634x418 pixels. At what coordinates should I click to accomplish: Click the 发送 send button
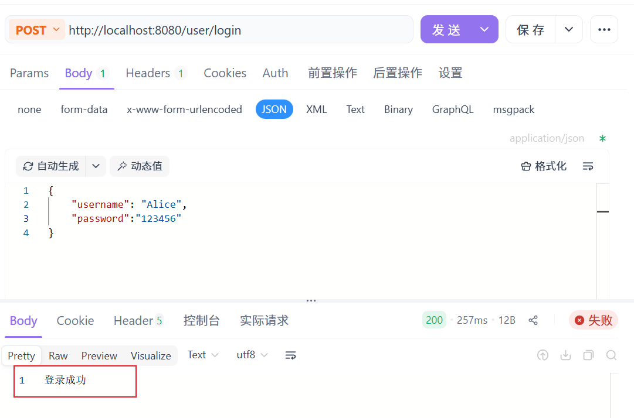click(446, 29)
